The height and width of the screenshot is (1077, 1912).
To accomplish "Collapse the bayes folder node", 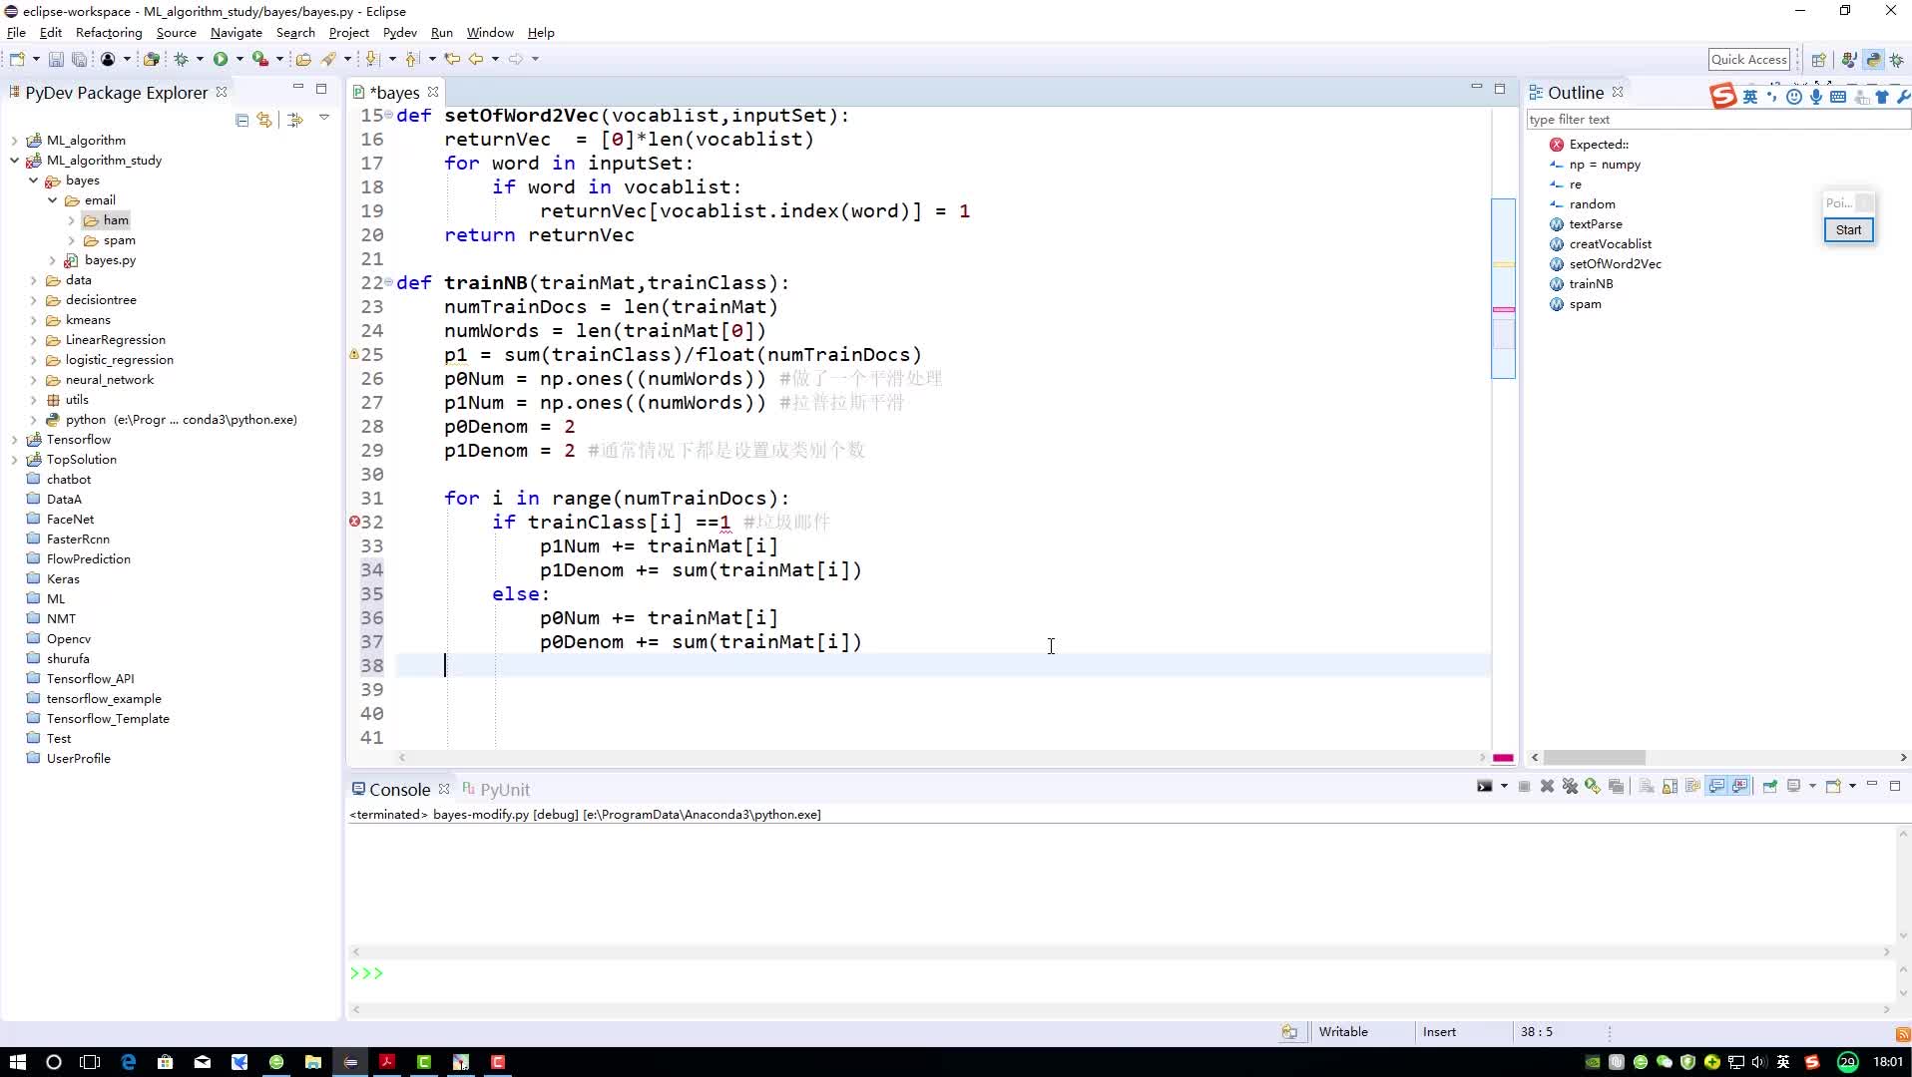I will [x=33, y=180].
